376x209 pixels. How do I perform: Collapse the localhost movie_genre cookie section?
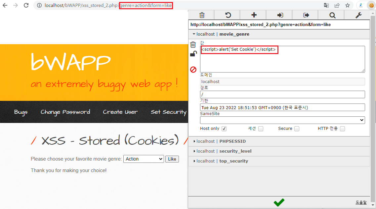[x=279, y=34]
